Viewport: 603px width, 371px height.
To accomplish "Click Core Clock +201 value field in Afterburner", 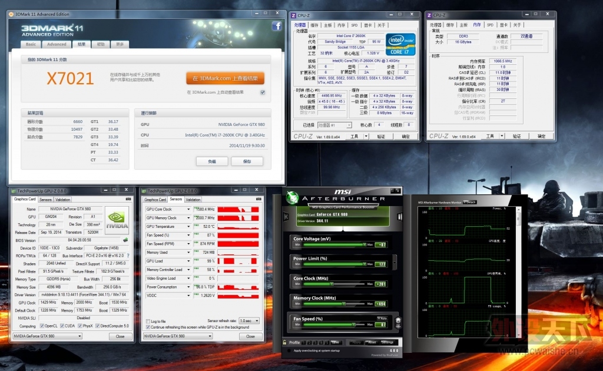I will tap(381, 284).
